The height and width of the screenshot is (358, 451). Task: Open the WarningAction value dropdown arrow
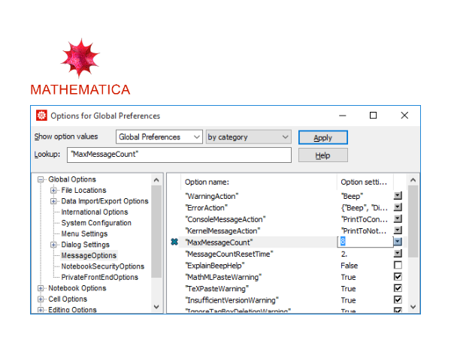click(x=398, y=196)
